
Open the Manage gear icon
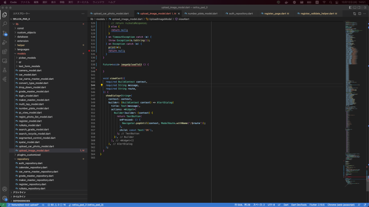[5, 198]
